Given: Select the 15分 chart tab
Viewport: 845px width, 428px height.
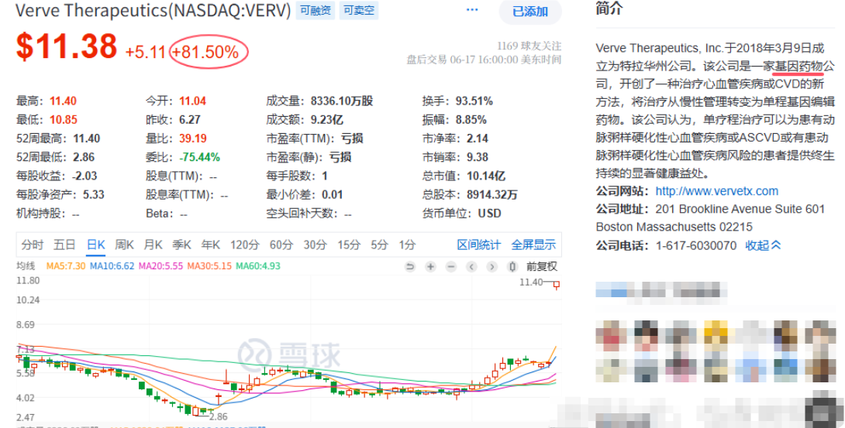Looking at the screenshot, I should coord(349,245).
